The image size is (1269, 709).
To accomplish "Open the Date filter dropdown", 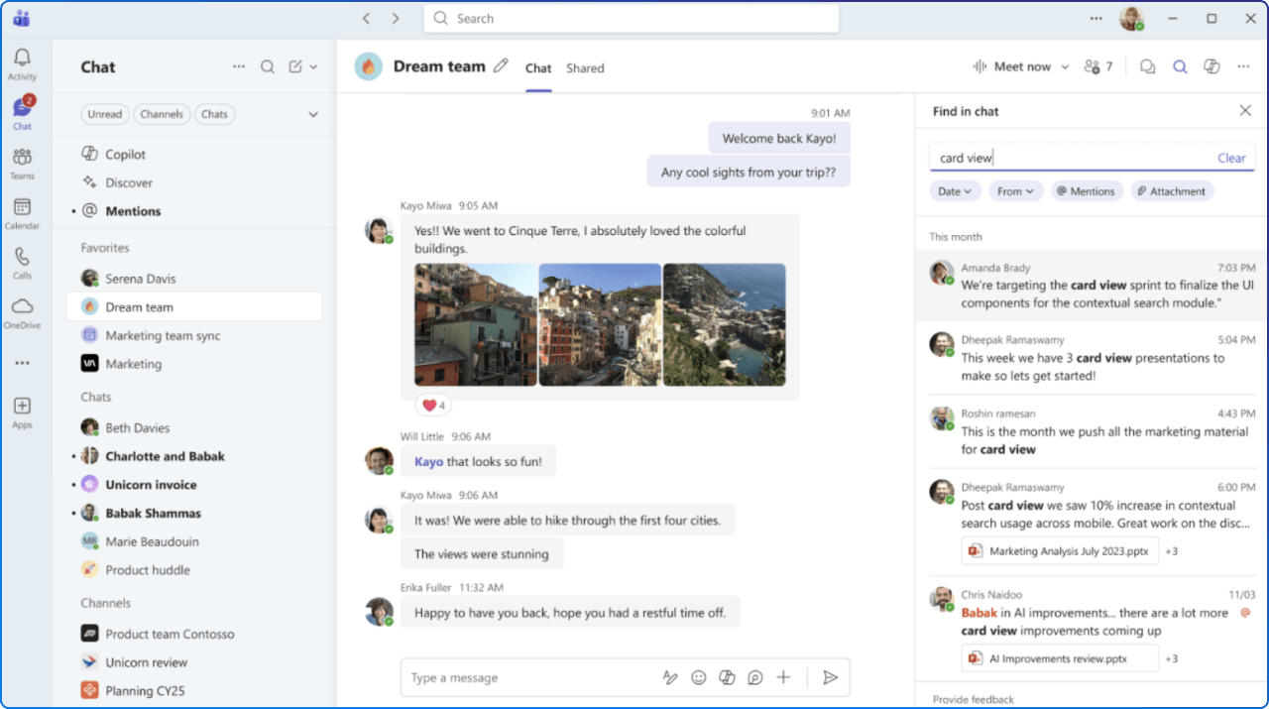I will pos(956,191).
